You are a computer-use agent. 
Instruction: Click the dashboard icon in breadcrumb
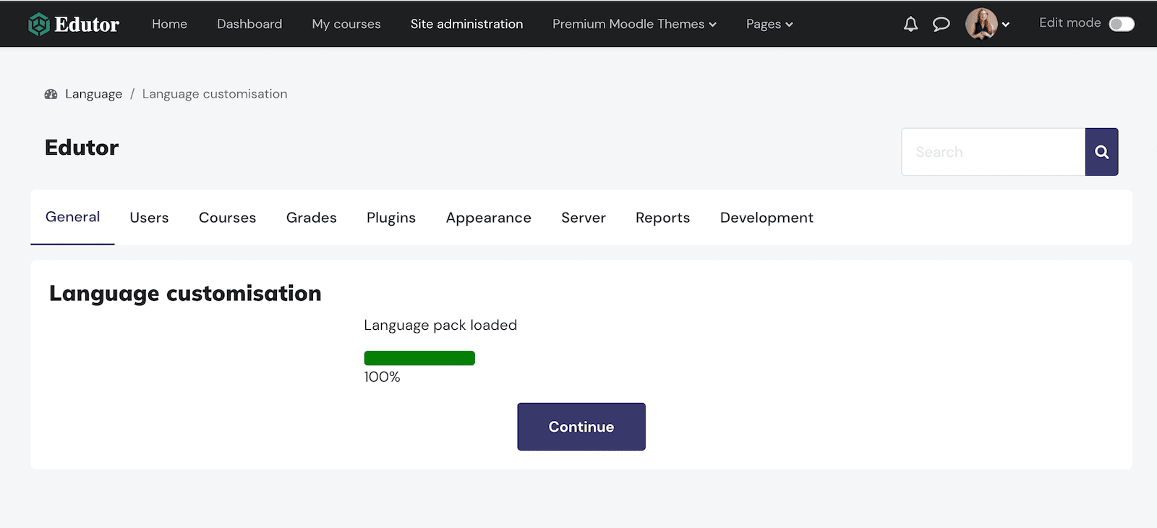tap(51, 94)
